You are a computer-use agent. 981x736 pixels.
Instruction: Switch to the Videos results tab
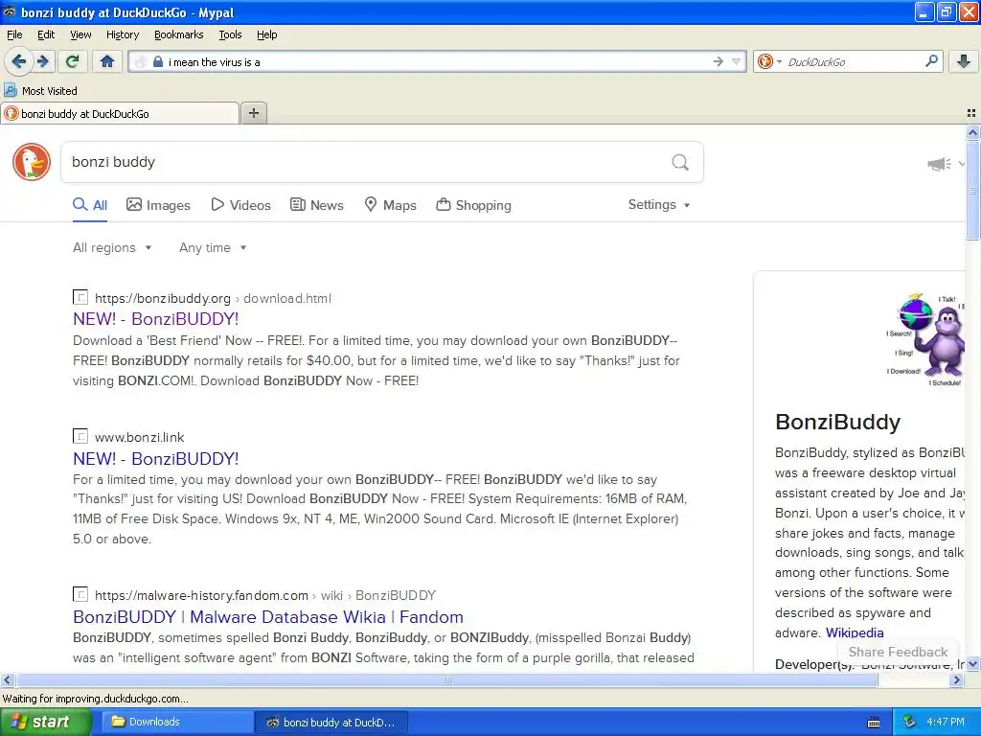tap(240, 205)
